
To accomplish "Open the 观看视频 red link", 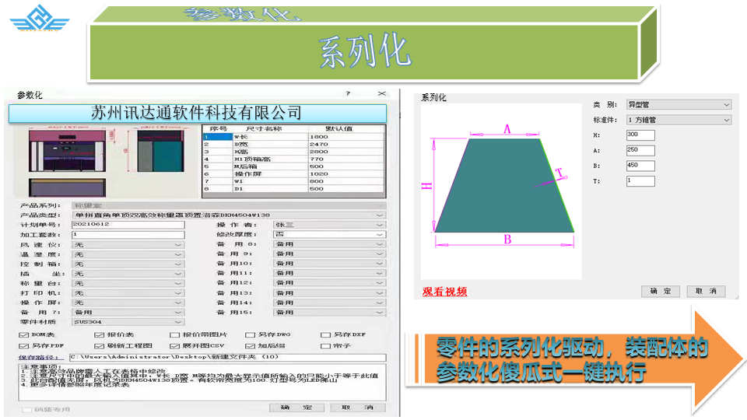I will [x=444, y=292].
